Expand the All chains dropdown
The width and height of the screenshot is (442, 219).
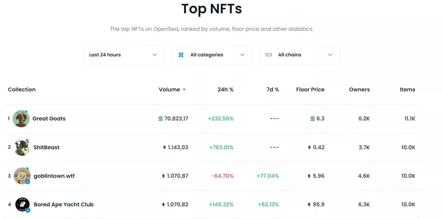pyautogui.click(x=299, y=55)
